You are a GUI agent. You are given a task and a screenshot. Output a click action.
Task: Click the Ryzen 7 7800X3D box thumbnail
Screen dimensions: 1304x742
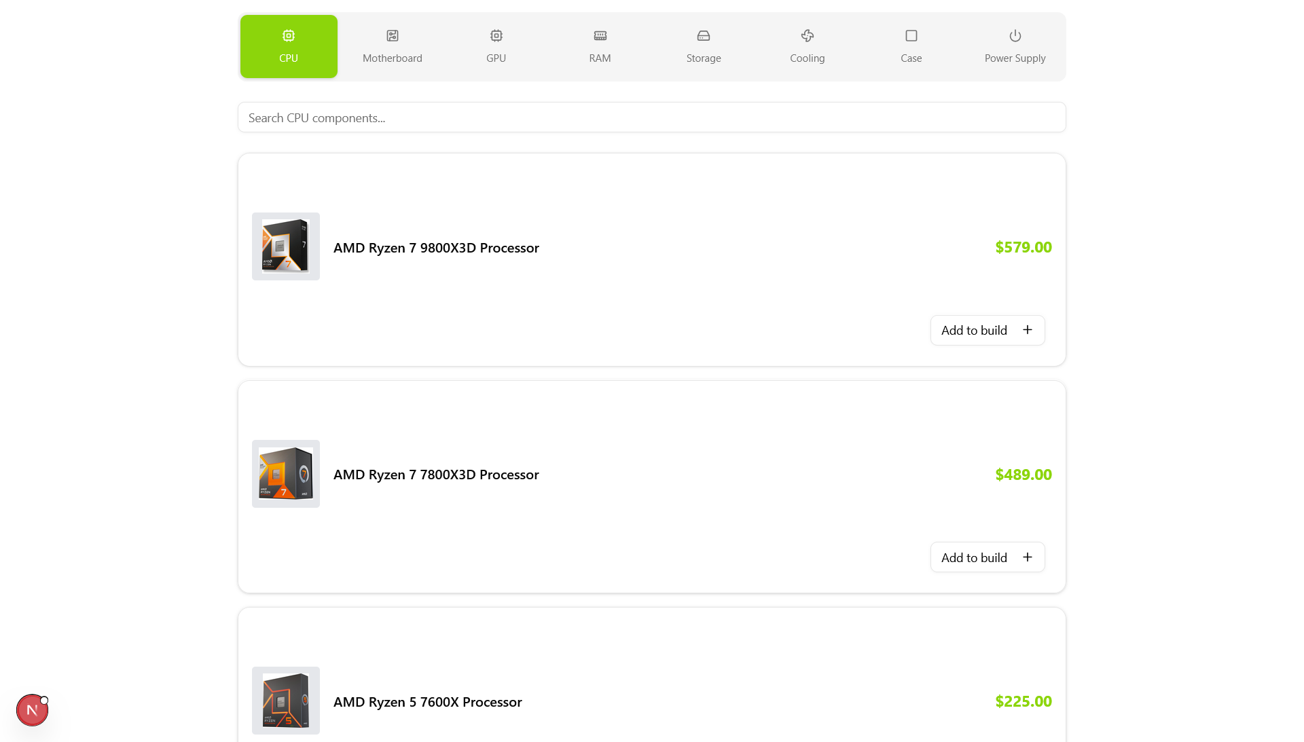pyautogui.click(x=285, y=474)
